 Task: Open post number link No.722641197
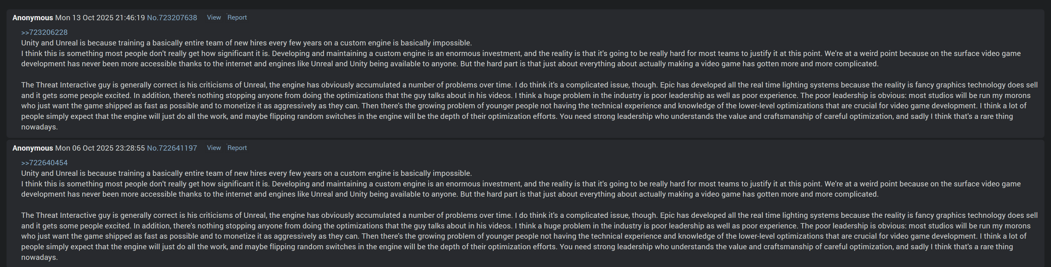[x=172, y=148]
